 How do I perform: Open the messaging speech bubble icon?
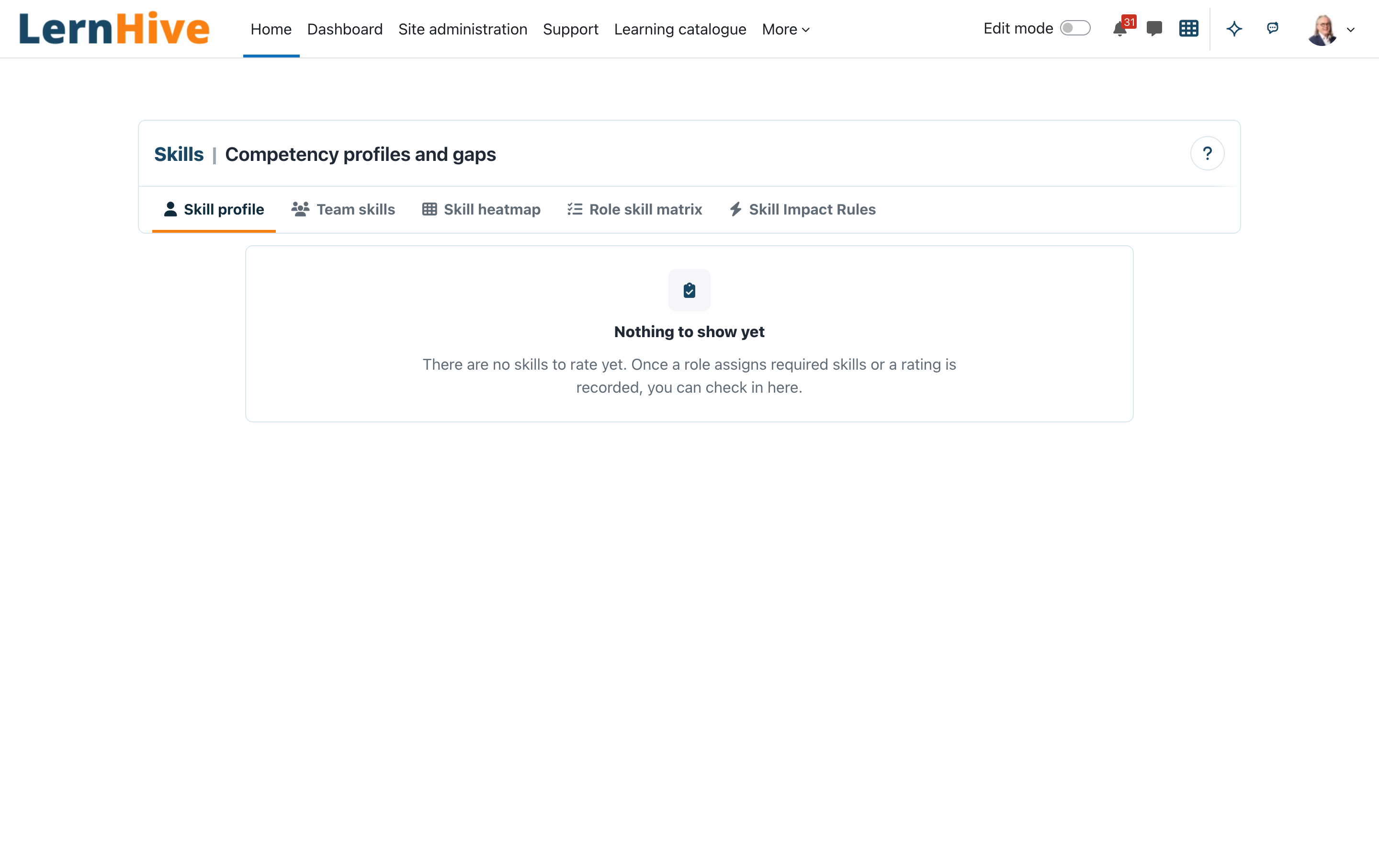(x=1154, y=29)
